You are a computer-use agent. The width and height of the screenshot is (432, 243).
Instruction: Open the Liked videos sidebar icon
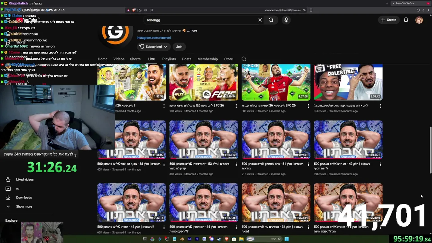point(8,180)
